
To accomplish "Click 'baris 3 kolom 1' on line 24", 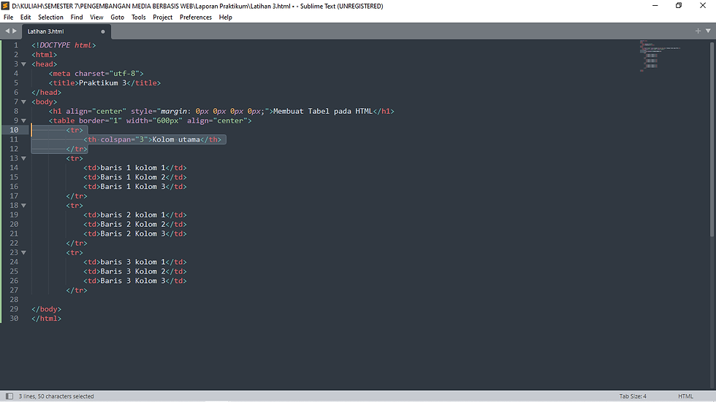I will (133, 262).
